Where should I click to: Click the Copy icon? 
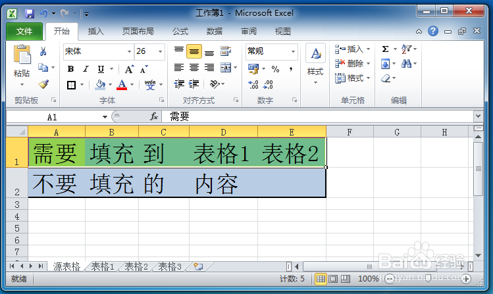pos(43,67)
